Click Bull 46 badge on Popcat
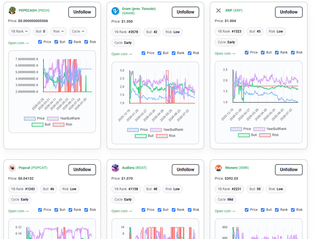Image resolution: width=314 pixels, height=239 pixels. [x=48, y=189]
